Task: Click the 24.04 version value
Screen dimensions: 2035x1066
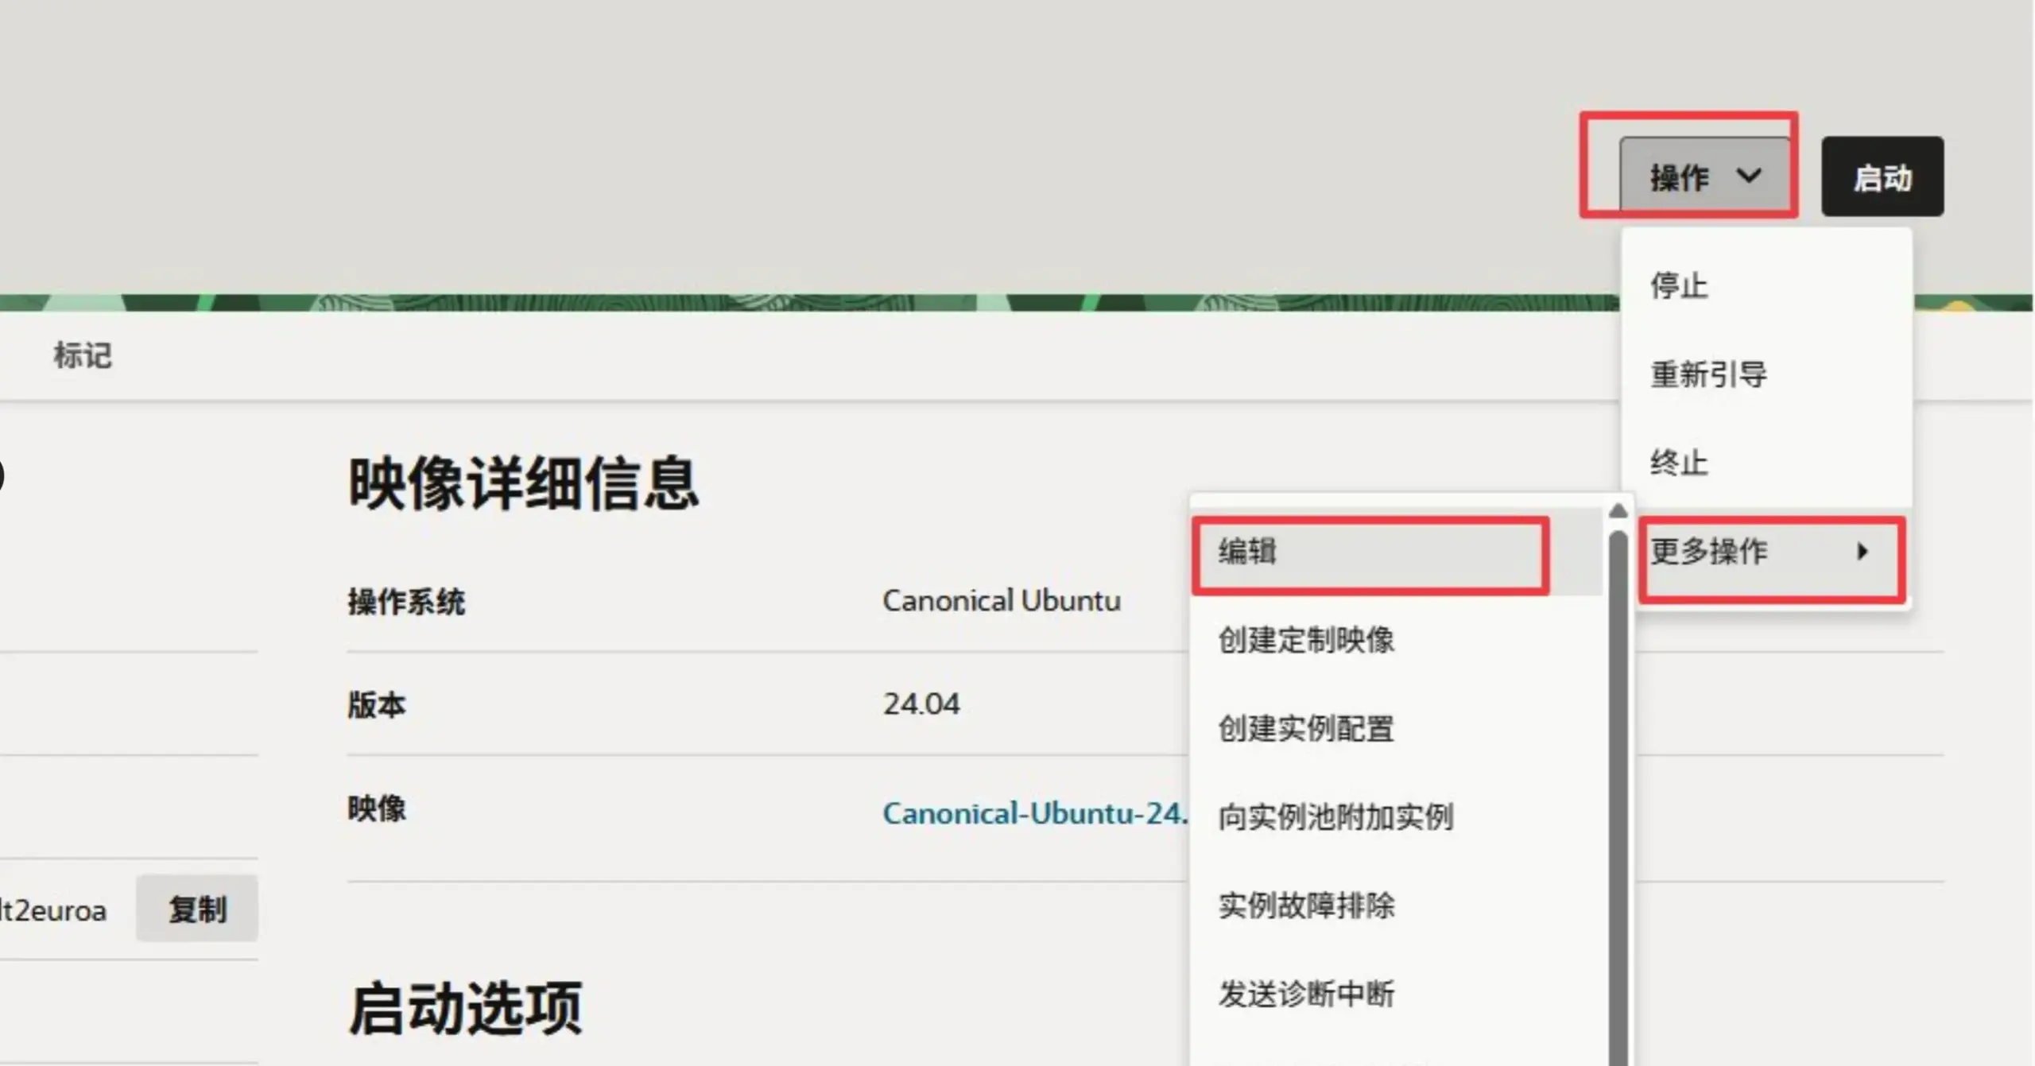Action: pos(921,704)
